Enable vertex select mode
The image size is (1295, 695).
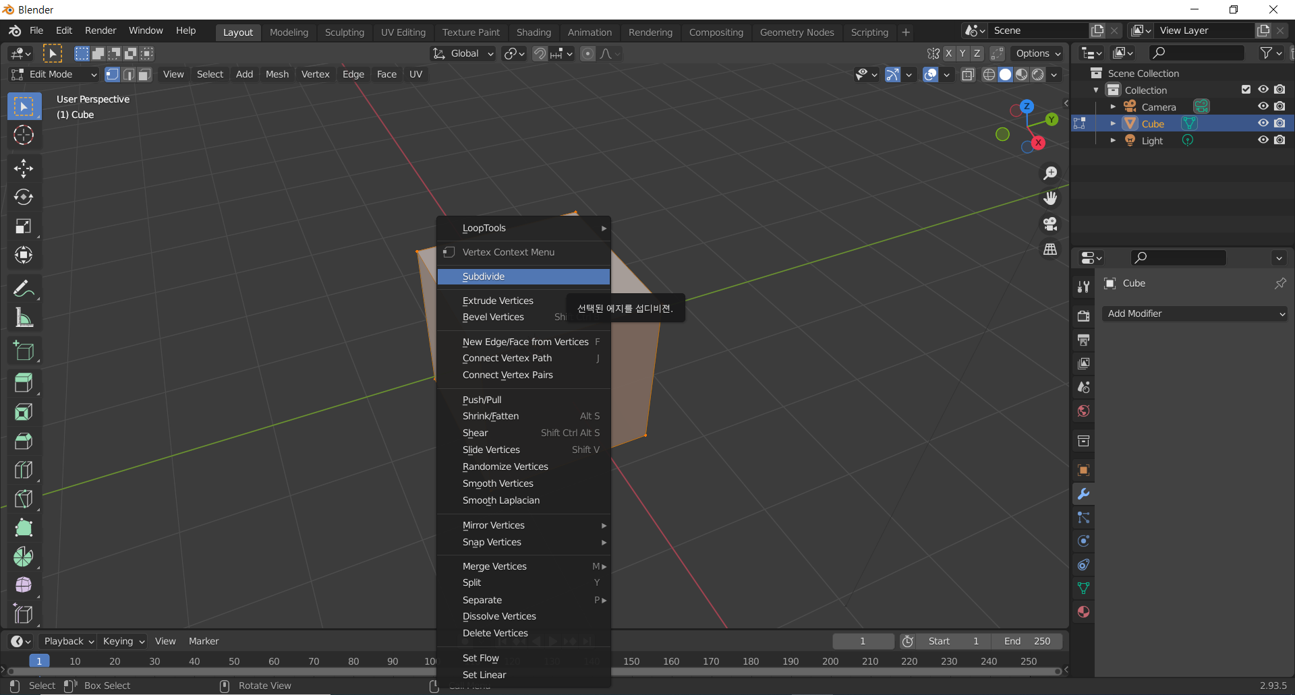point(112,75)
